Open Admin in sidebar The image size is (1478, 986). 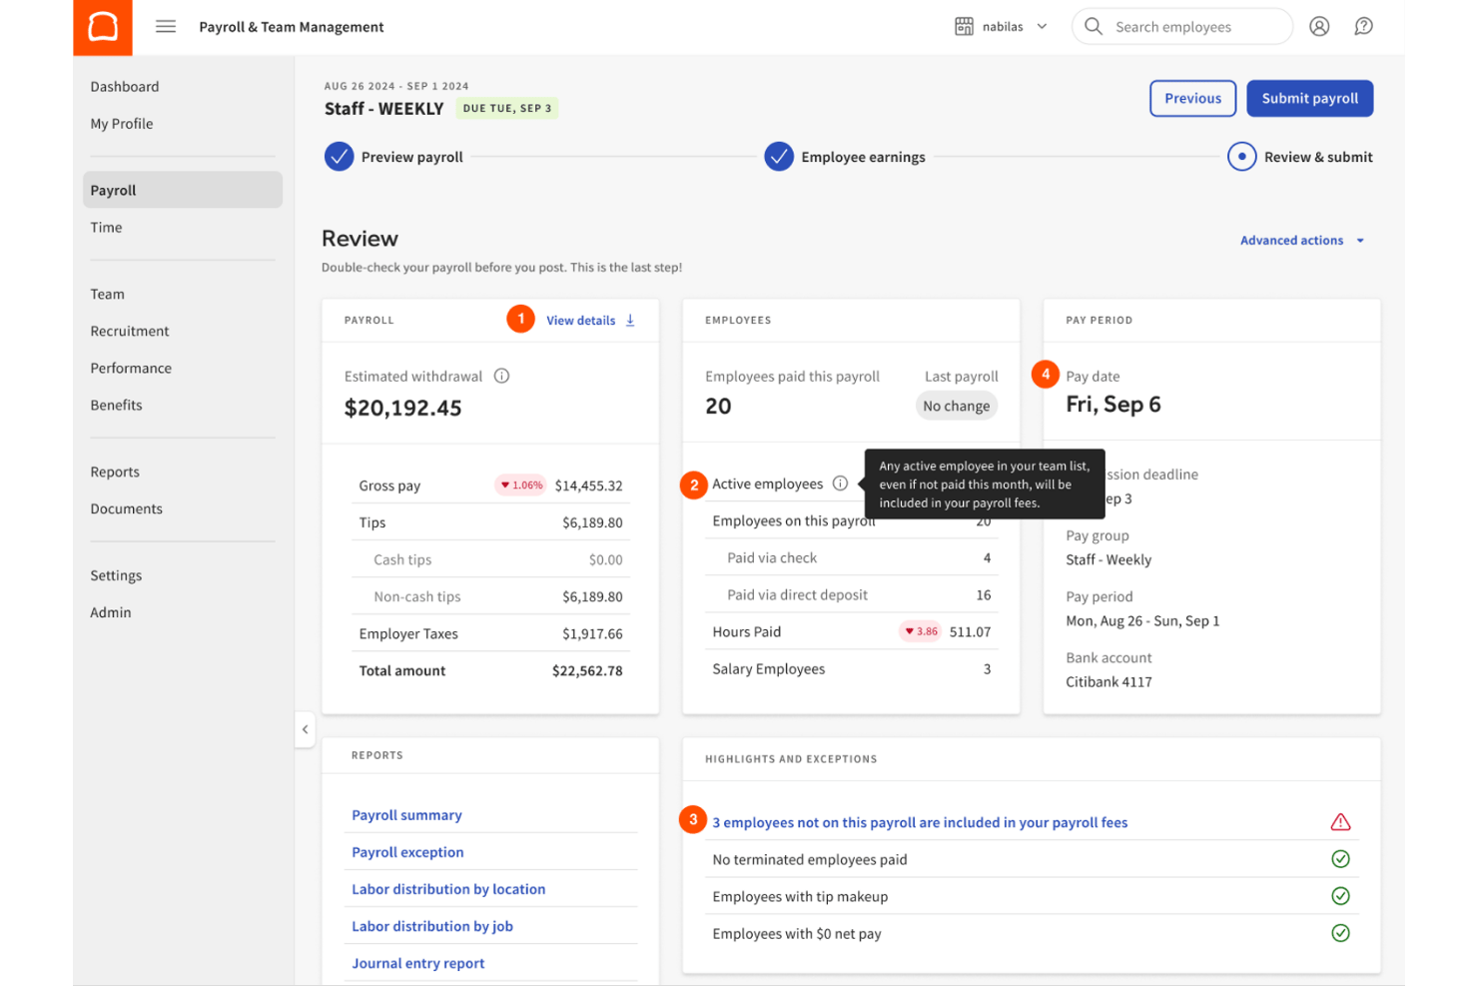(111, 613)
